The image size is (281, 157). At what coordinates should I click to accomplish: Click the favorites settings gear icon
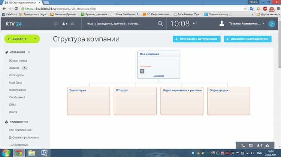tap(29, 52)
